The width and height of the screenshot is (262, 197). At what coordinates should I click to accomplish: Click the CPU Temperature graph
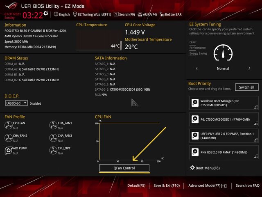[x=99, y=40]
